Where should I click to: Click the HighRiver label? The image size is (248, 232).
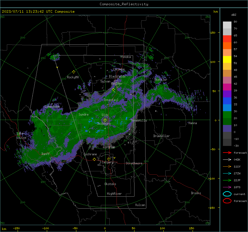114,194
